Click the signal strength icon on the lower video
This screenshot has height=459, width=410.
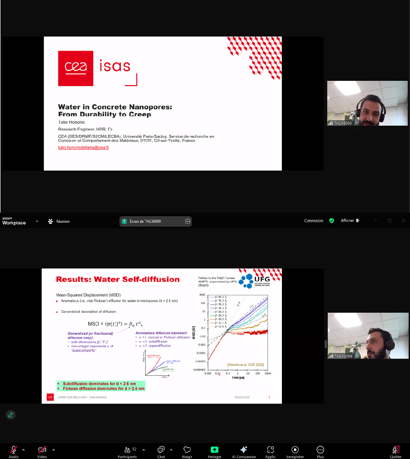coord(331,356)
